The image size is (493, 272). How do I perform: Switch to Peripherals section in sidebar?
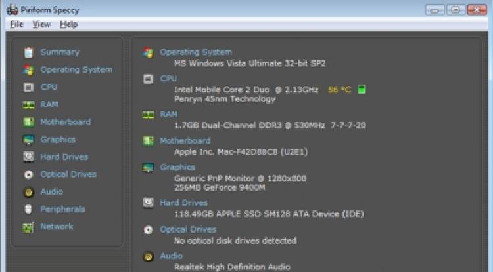pyautogui.click(x=62, y=209)
